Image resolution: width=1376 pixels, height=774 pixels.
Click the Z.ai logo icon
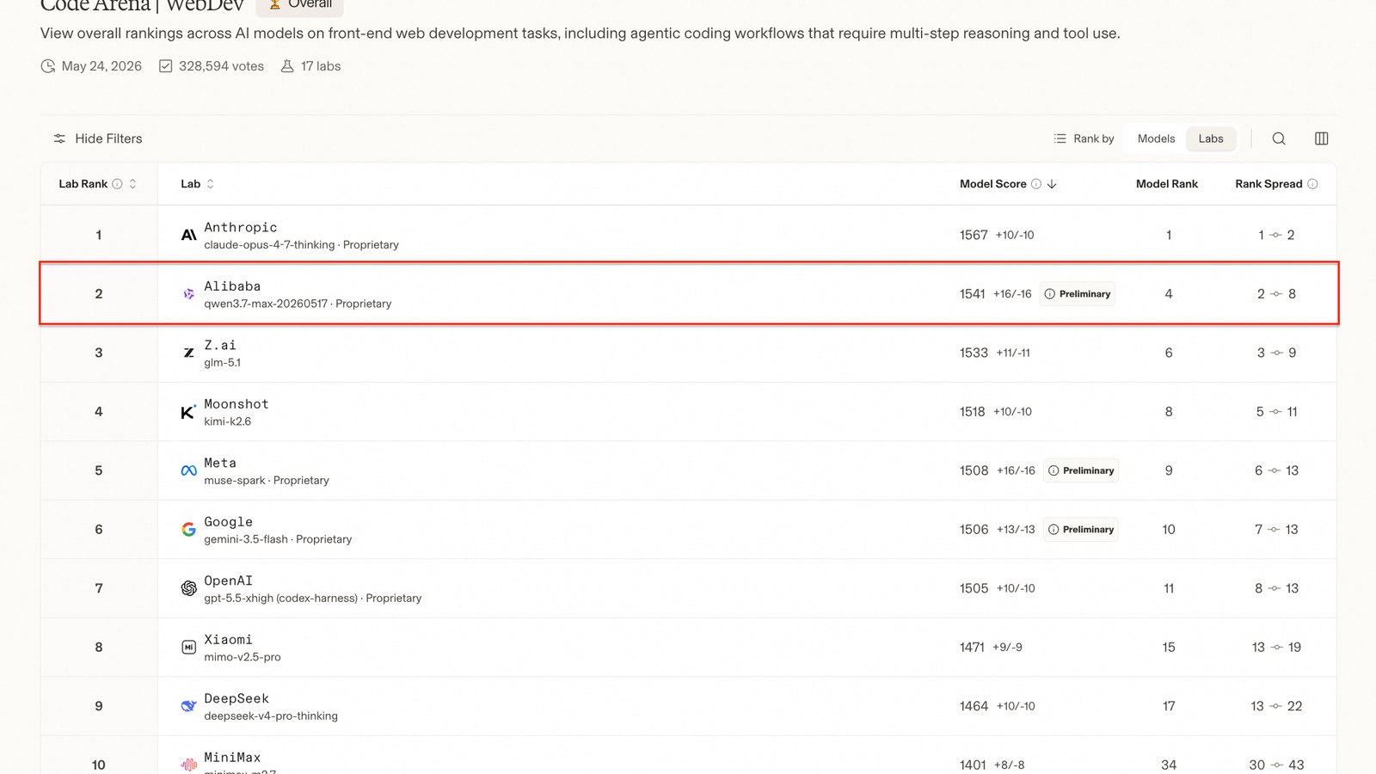[x=188, y=353]
